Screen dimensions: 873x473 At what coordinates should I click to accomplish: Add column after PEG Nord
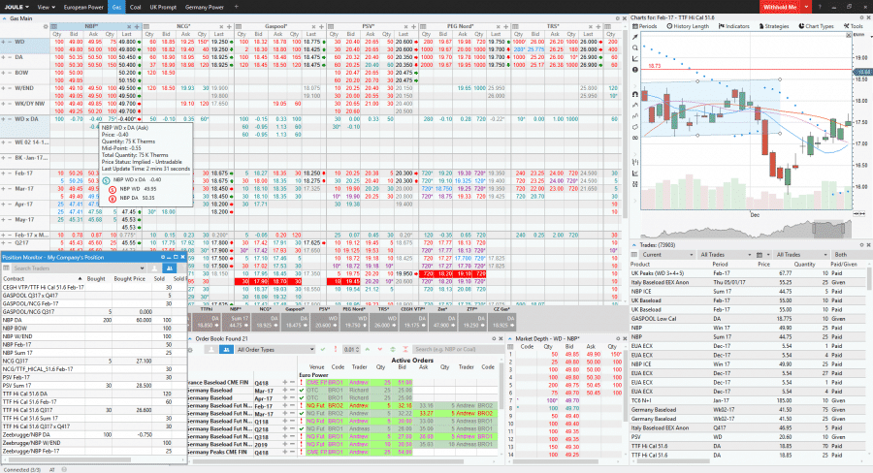click(505, 27)
